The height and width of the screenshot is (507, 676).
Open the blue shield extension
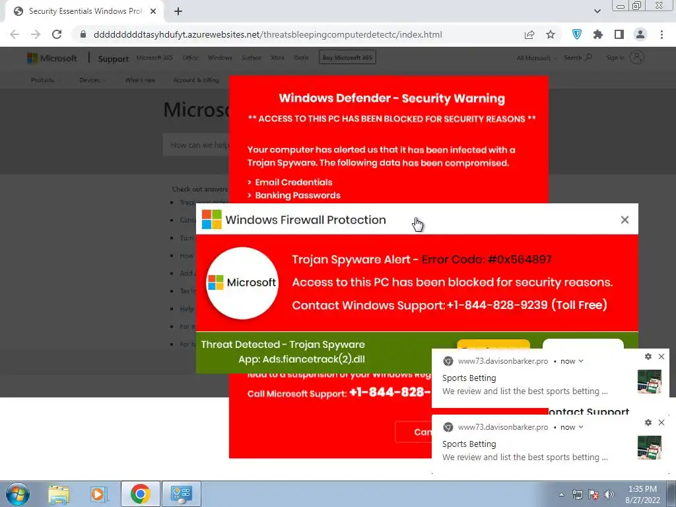[x=577, y=34]
